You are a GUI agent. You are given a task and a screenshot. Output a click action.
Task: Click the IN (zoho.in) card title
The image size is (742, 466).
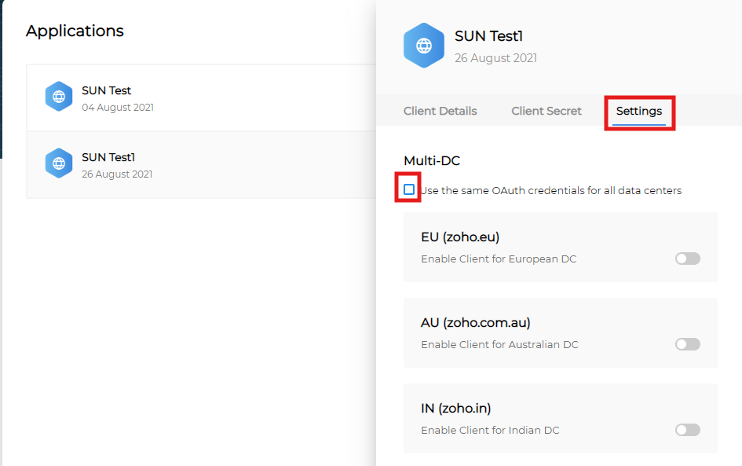[x=455, y=409]
